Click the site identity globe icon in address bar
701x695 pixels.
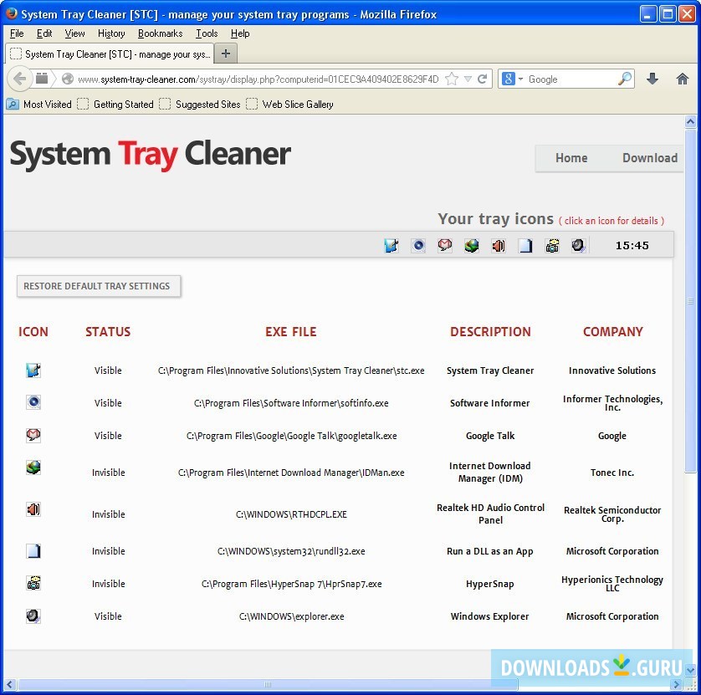68,79
